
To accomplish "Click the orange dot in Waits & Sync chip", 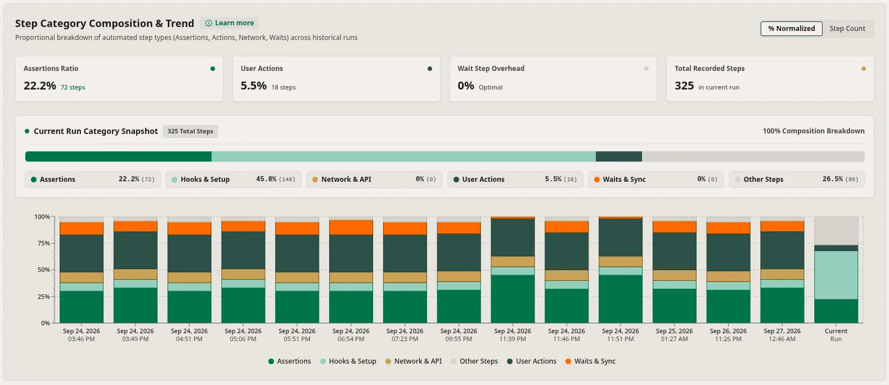I will 597,180.
